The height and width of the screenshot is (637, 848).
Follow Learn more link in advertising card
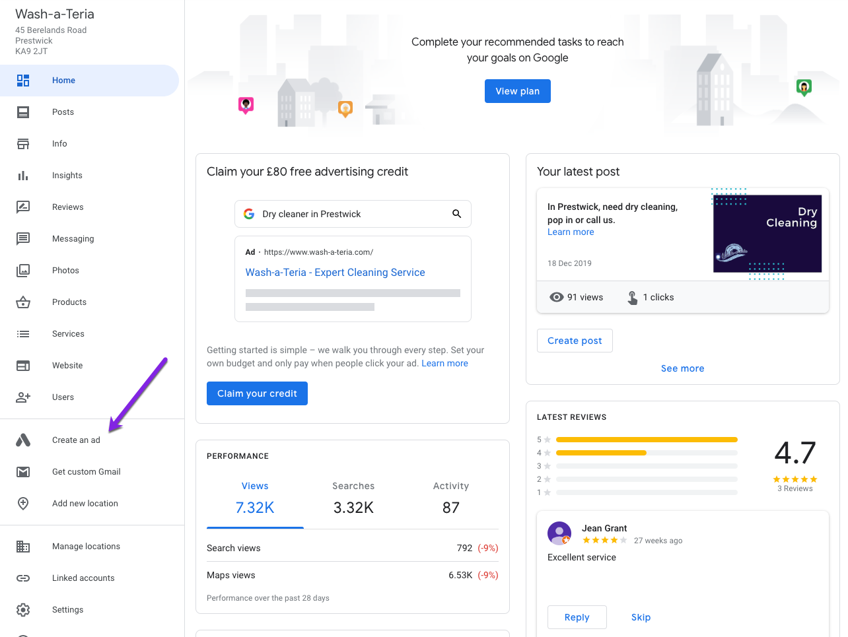[x=444, y=363]
